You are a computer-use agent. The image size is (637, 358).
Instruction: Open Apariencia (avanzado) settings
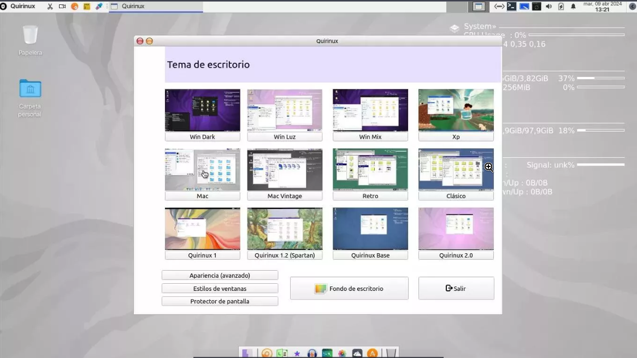(x=220, y=275)
